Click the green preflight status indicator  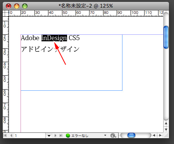click(68, 136)
